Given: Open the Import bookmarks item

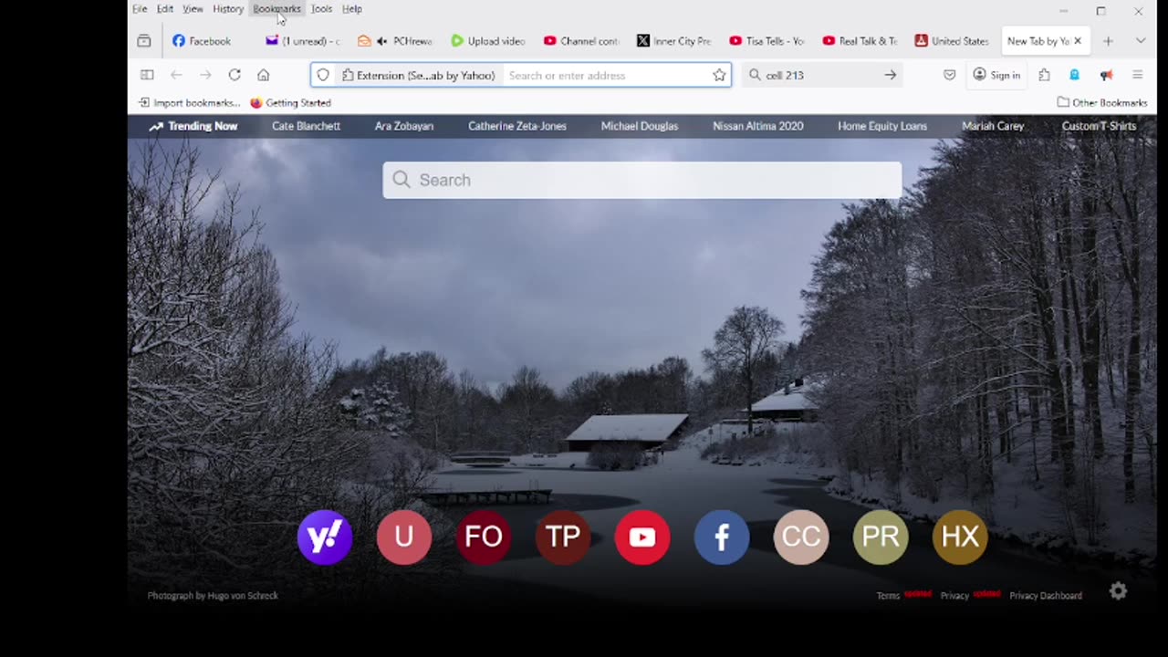Looking at the screenshot, I should [189, 102].
